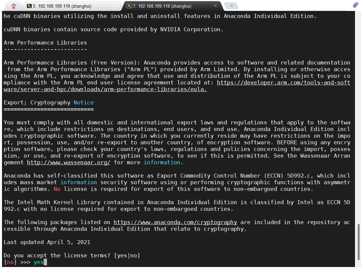Screen dimensions: 361x269
Task: Click the session icon on tab 7
Action: tap(129, 6)
